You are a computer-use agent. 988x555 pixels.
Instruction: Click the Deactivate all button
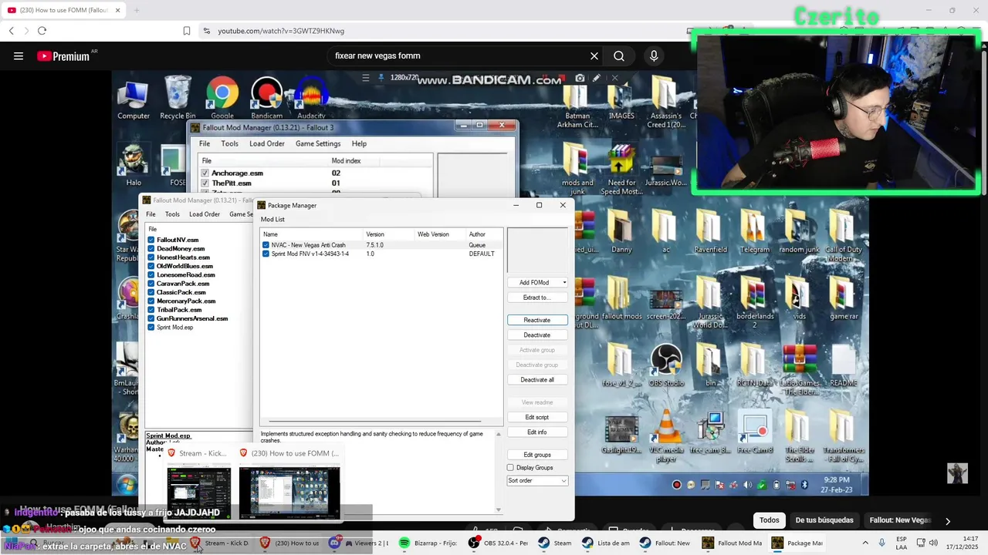pyautogui.click(x=537, y=380)
